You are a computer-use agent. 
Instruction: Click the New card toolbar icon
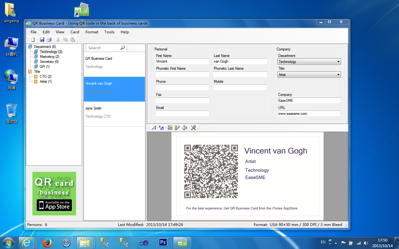pyautogui.click(x=33, y=40)
